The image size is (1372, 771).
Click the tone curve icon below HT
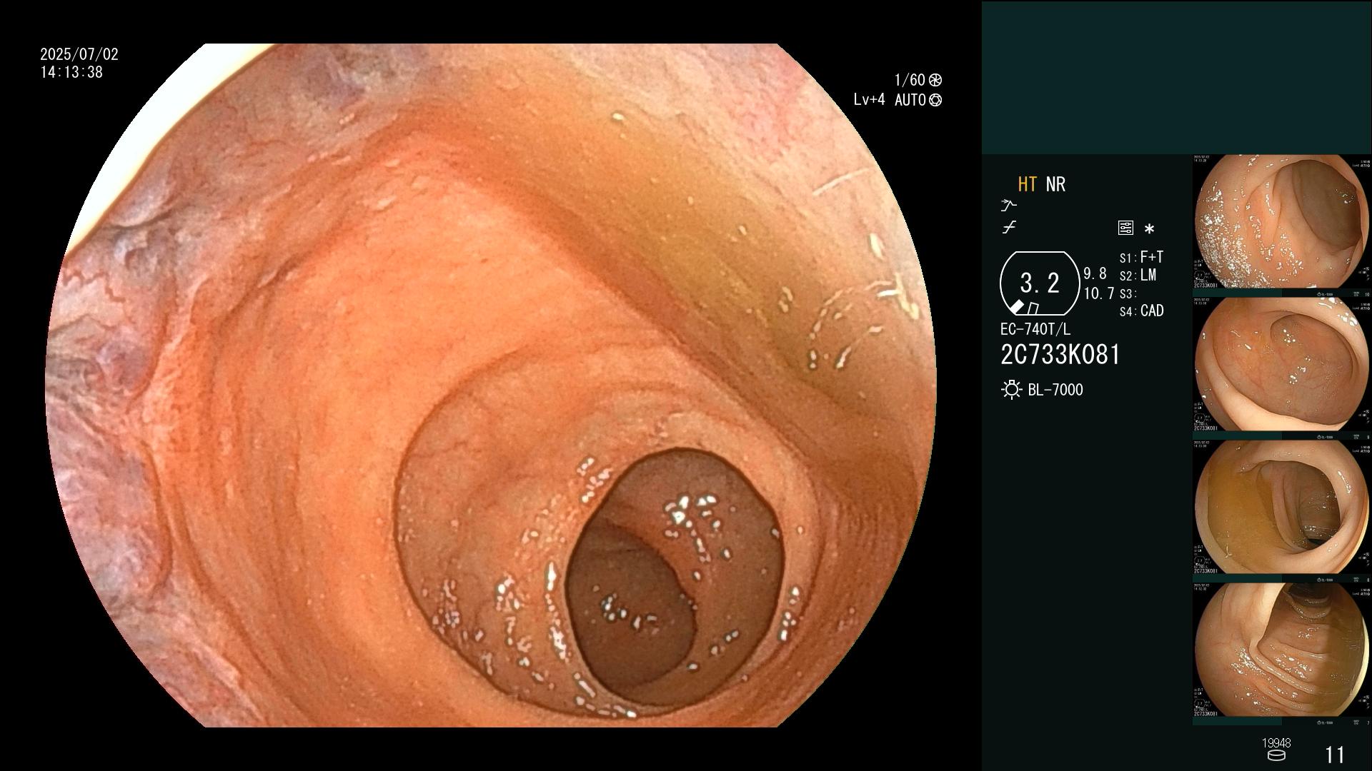pyautogui.click(x=1009, y=228)
